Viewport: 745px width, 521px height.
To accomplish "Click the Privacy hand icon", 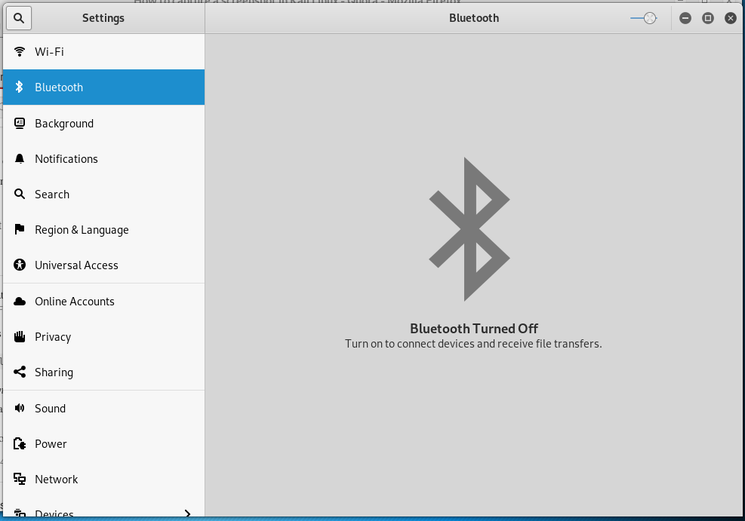I will (20, 337).
